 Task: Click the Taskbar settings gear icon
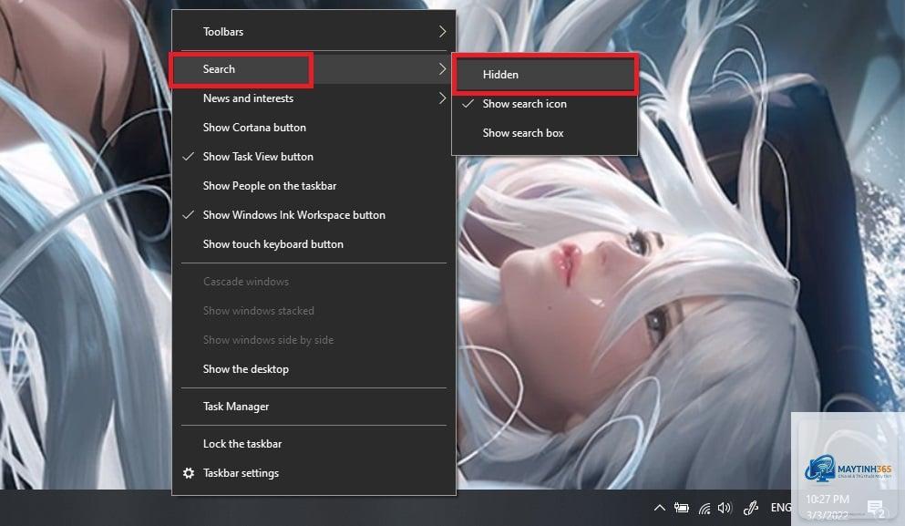[x=188, y=473]
